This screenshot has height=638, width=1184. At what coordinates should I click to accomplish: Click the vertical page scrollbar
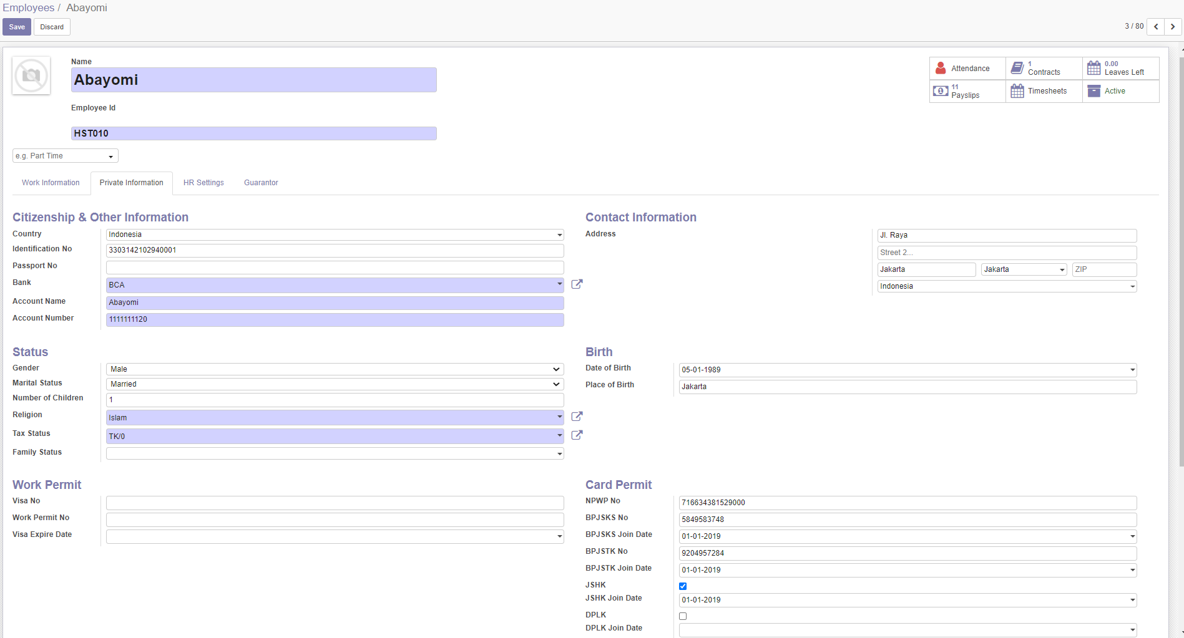pos(1181,262)
